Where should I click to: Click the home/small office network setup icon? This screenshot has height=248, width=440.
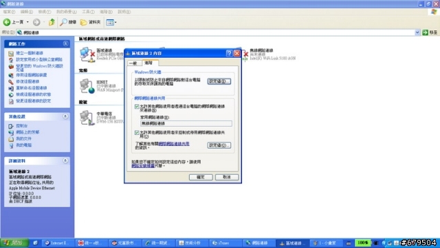pyautogui.click(x=11, y=60)
